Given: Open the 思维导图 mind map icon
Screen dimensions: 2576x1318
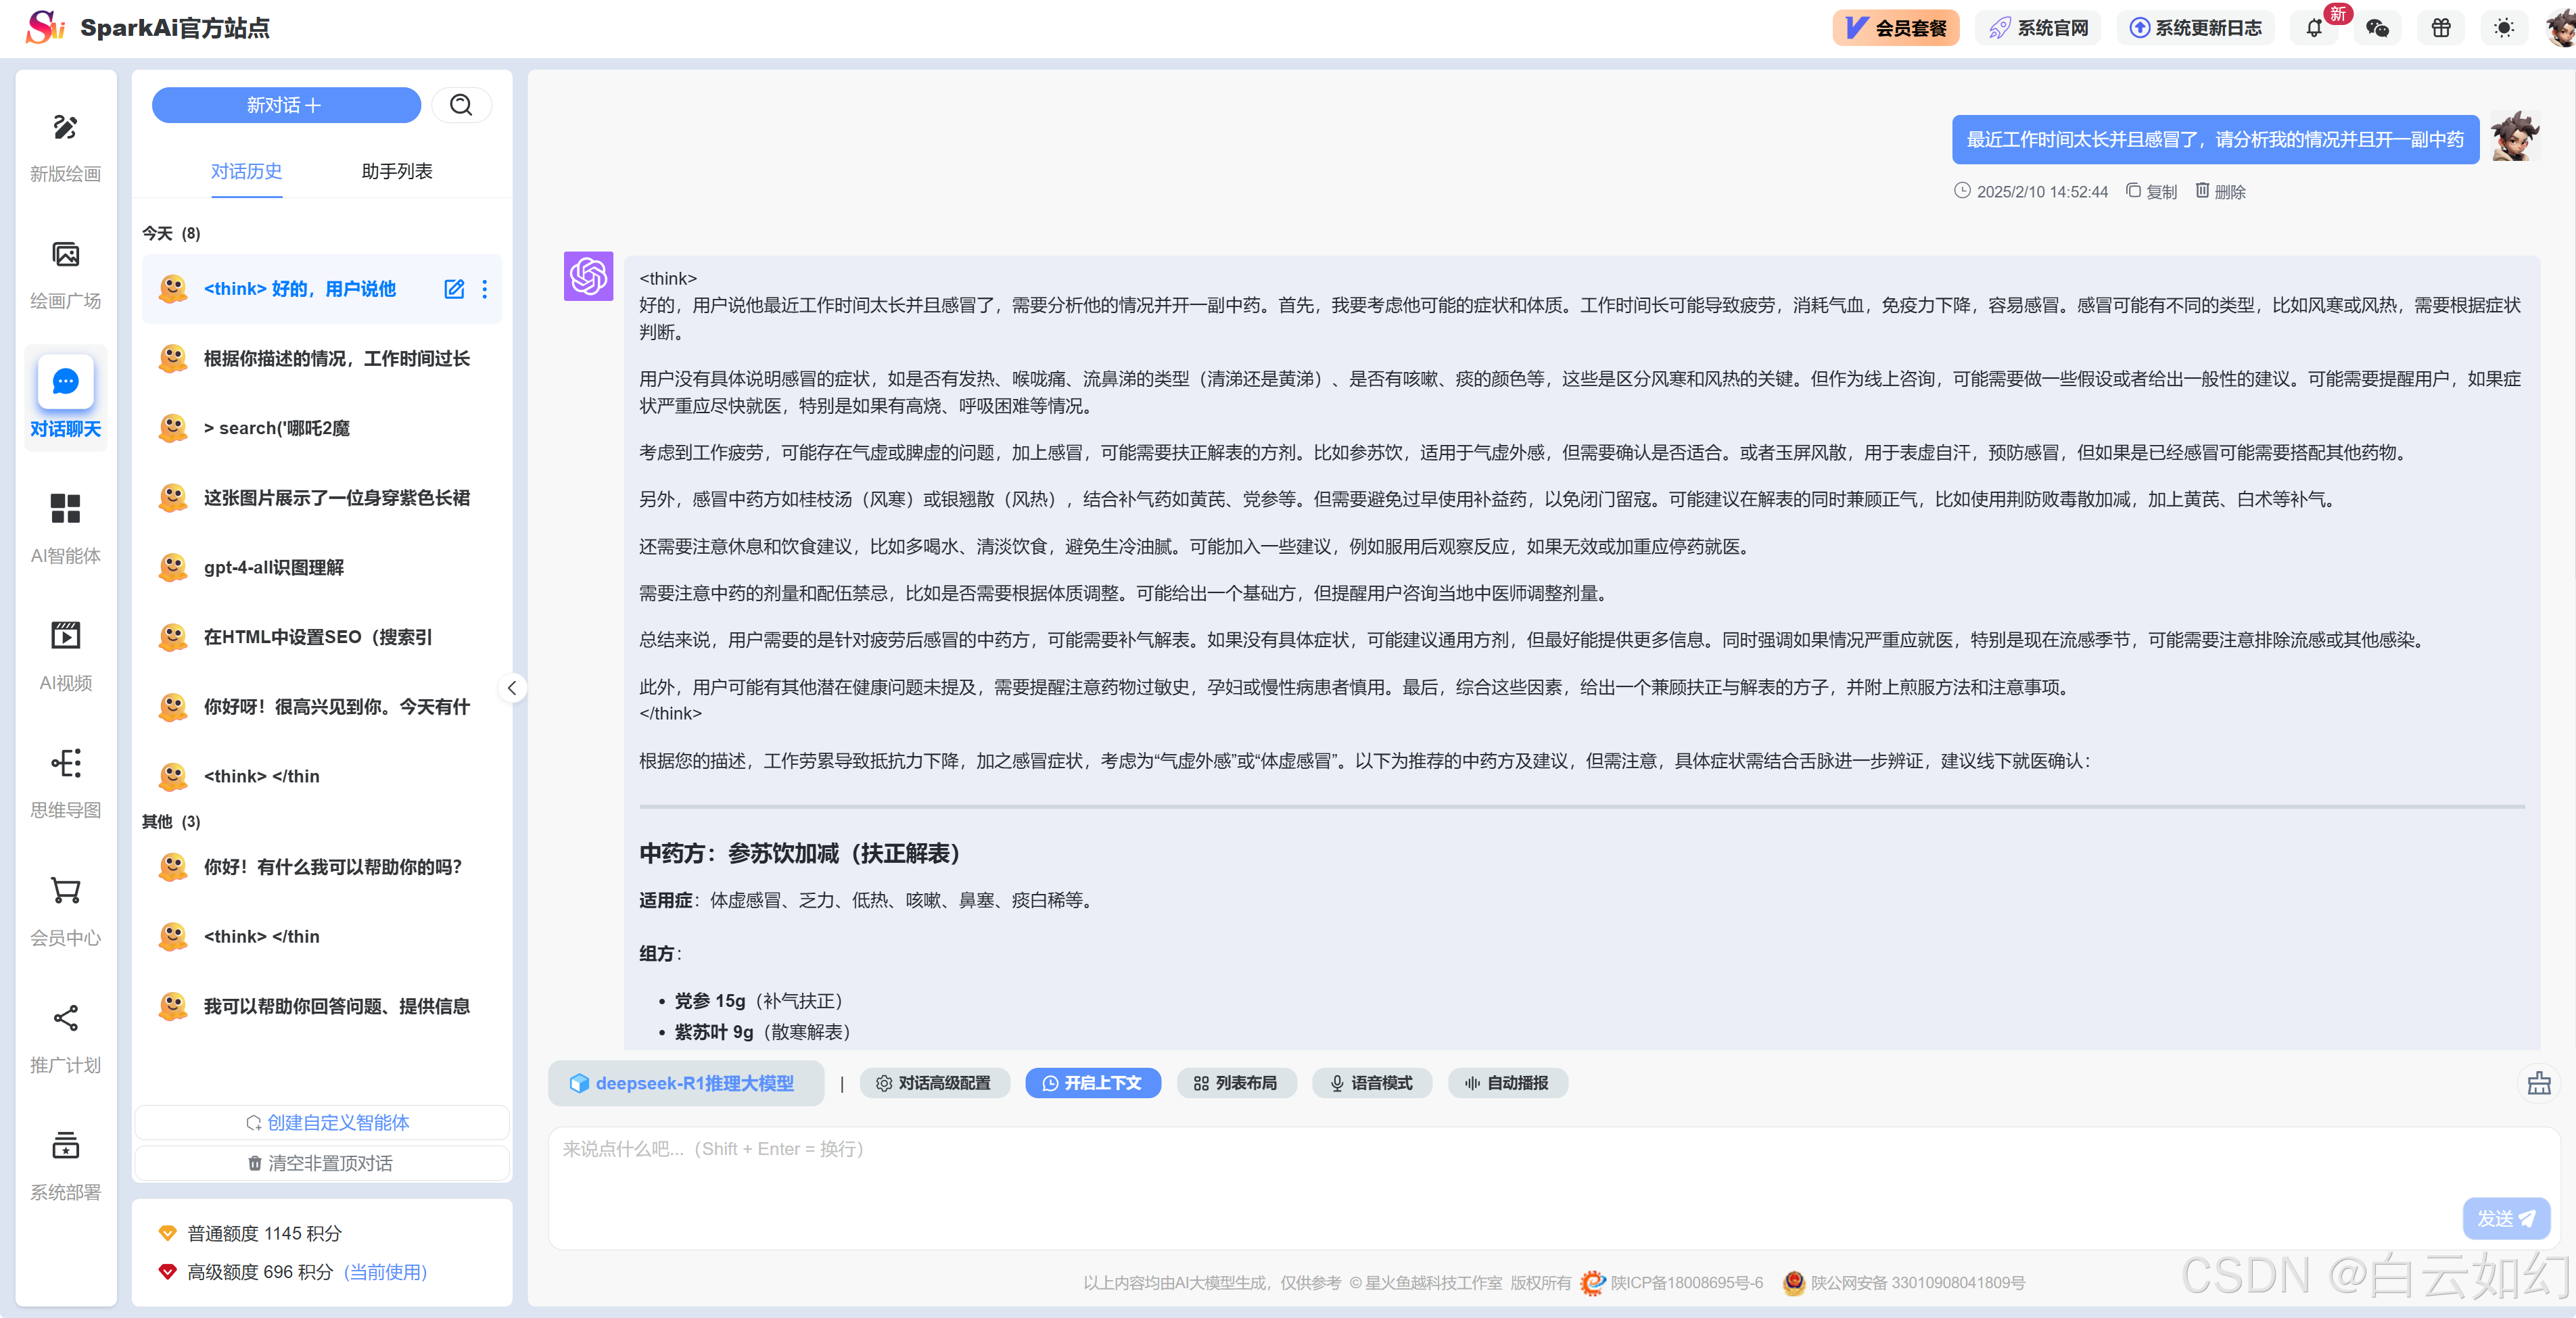Looking at the screenshot, I should 65,763.
